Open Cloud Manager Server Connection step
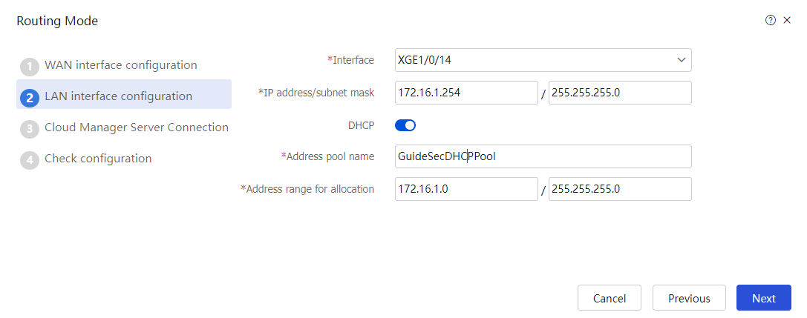 tap(137, 127)
